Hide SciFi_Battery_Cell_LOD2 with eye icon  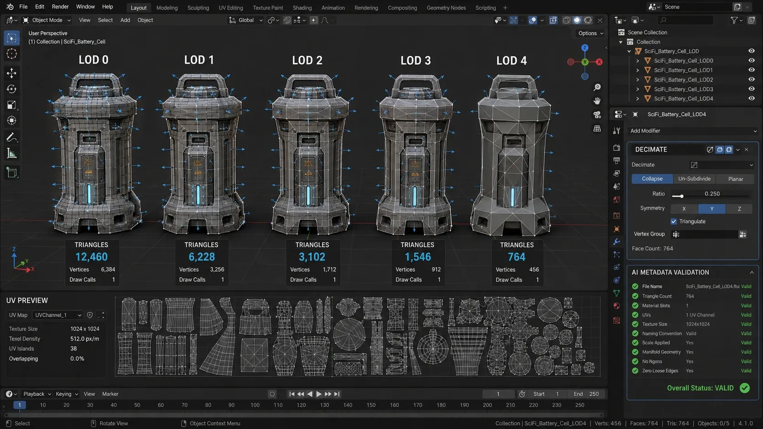[x=751, y=79]
